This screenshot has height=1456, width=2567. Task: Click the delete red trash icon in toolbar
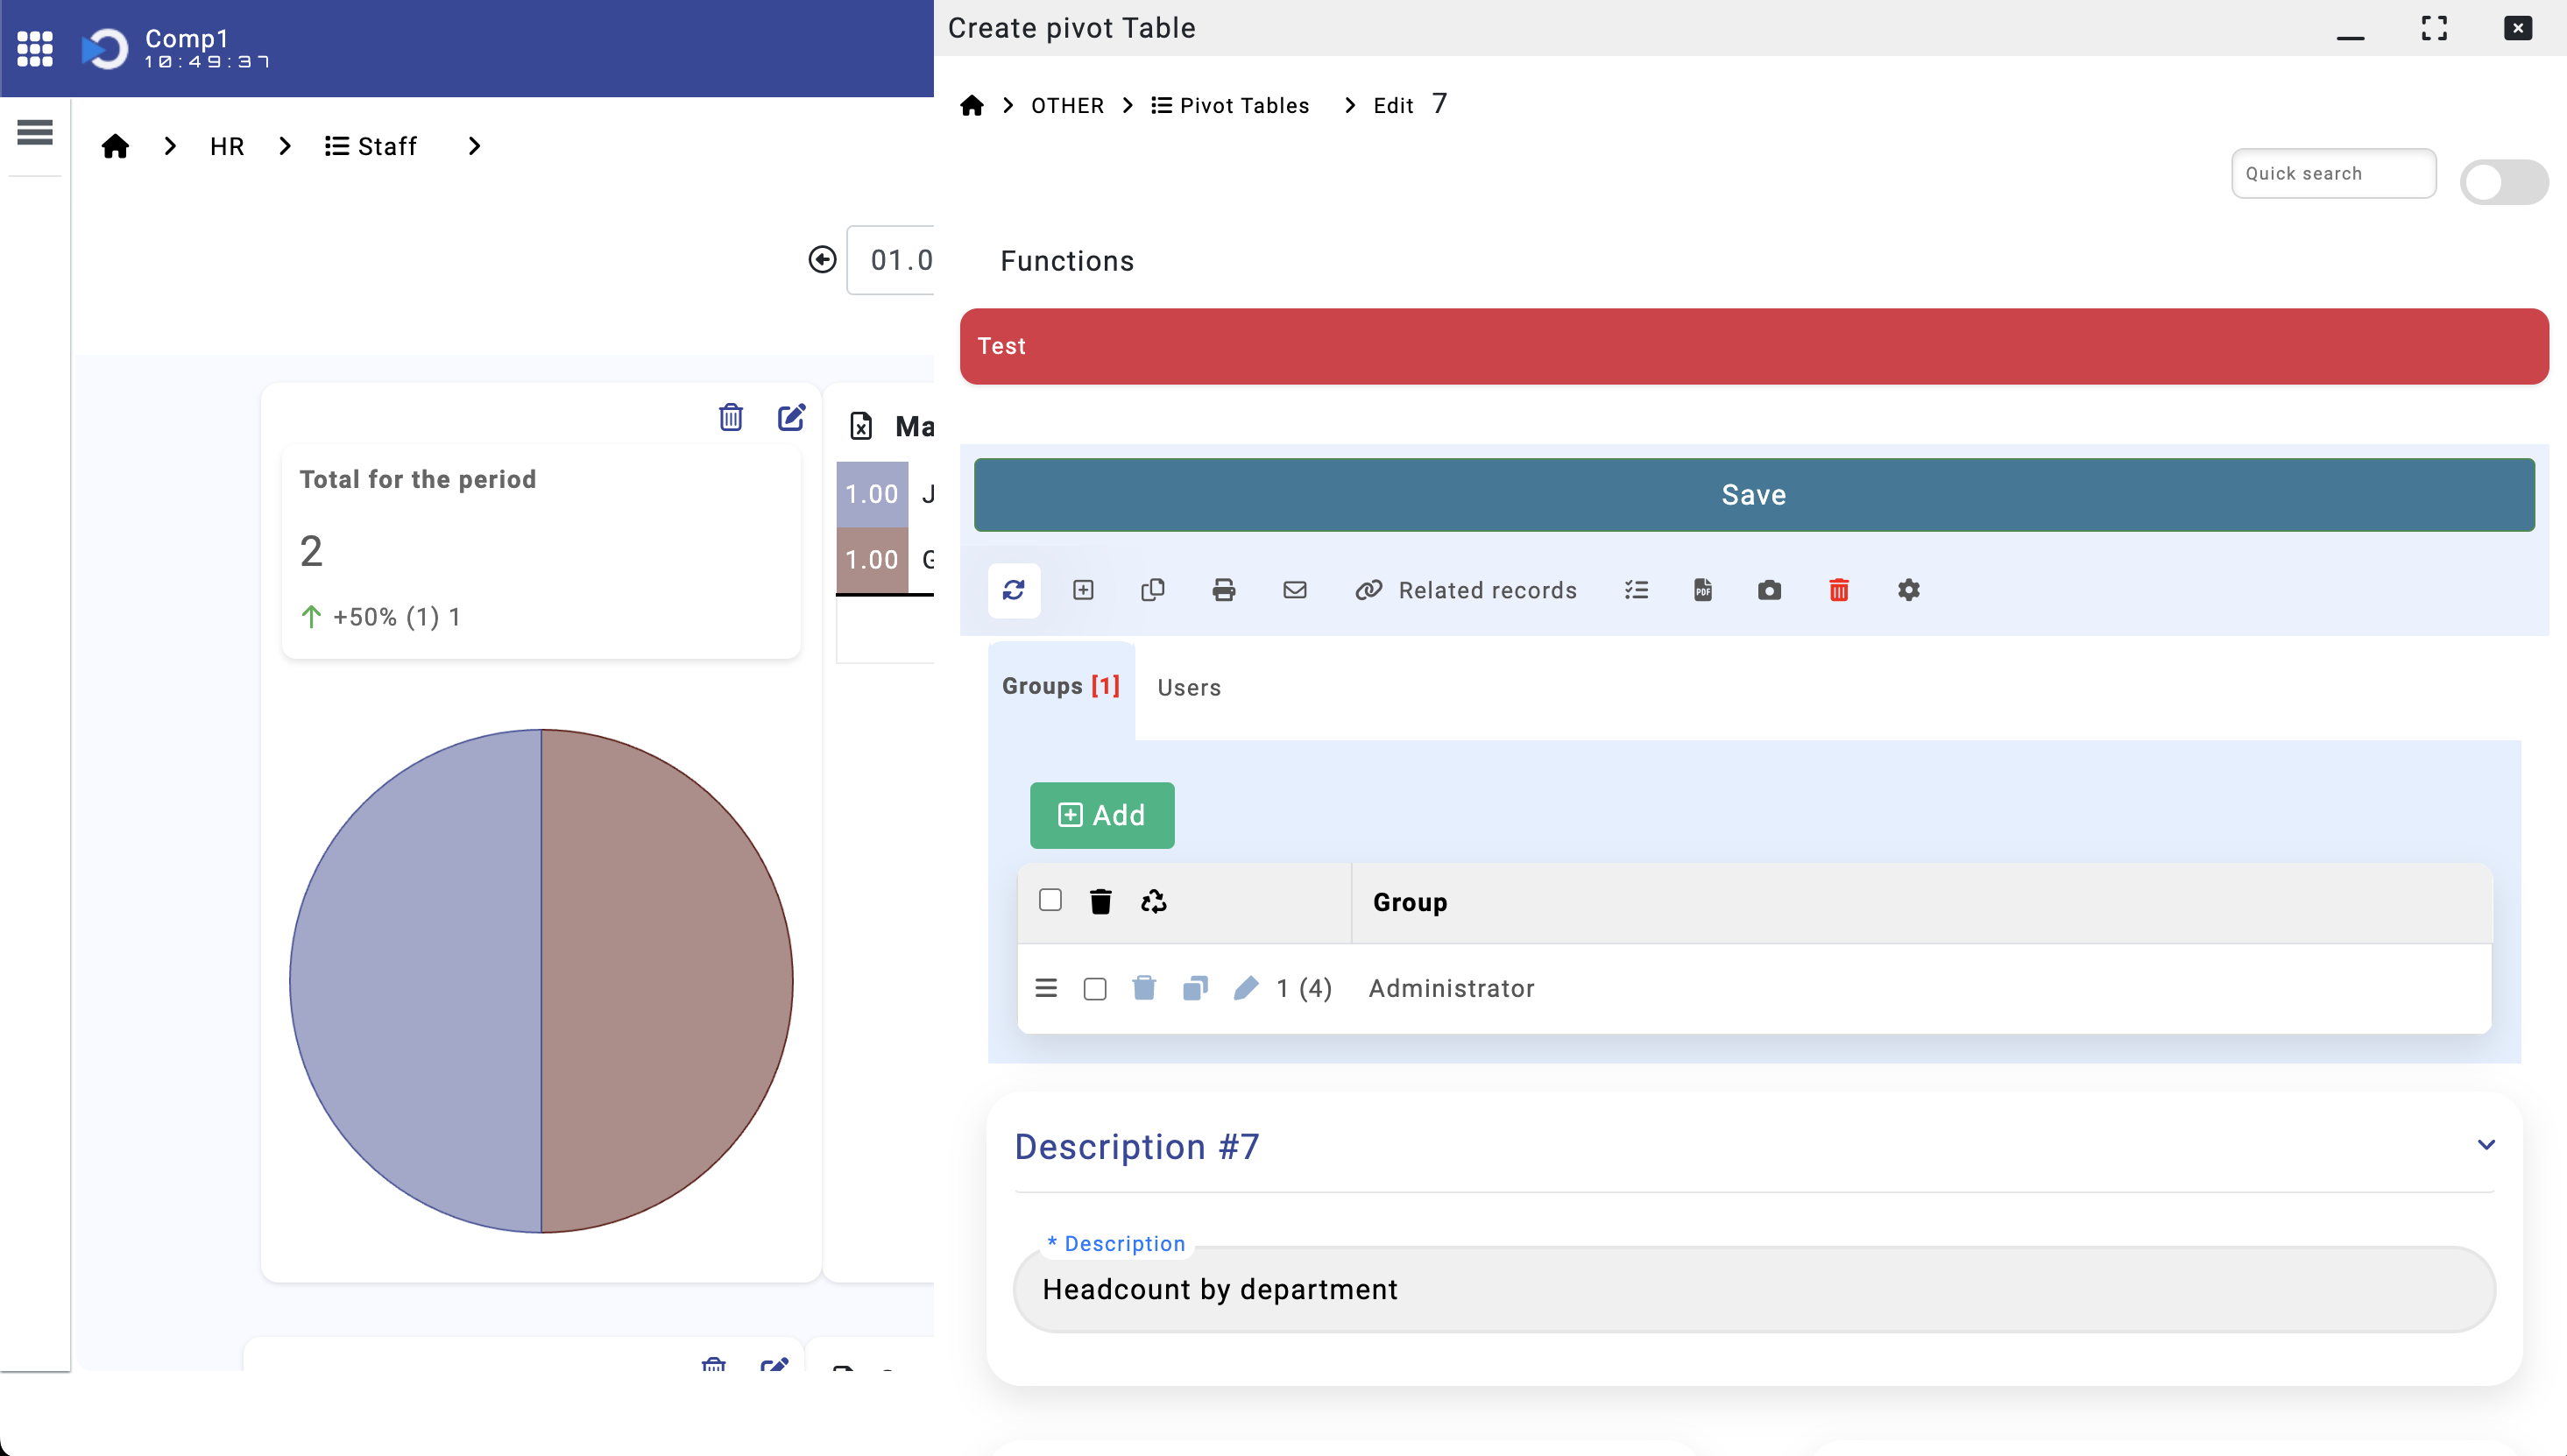[1841, 590]
